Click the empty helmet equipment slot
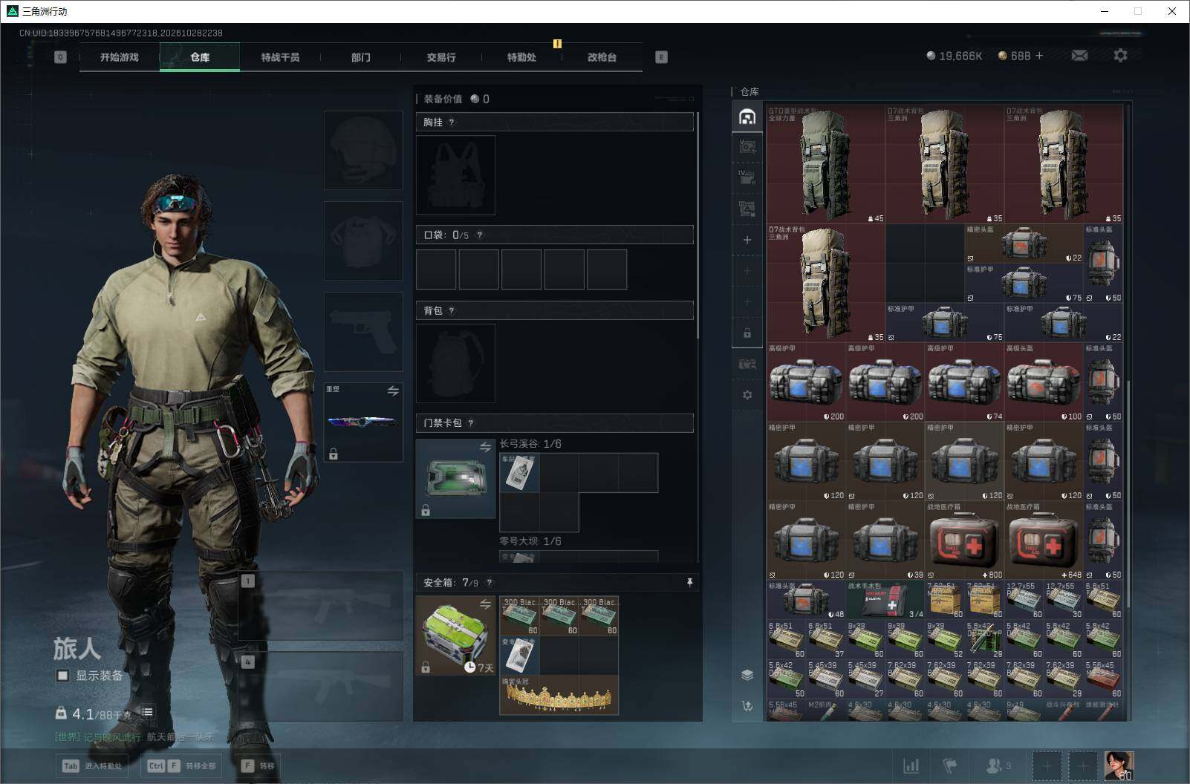Viewport: 1190px width, 784px height. pos(363,150)
